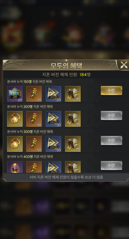The height and width of the screenshot is (239, 129).
Task: Select the 2시간 speed-up icon with quantity 30
Action: [53, 119]
